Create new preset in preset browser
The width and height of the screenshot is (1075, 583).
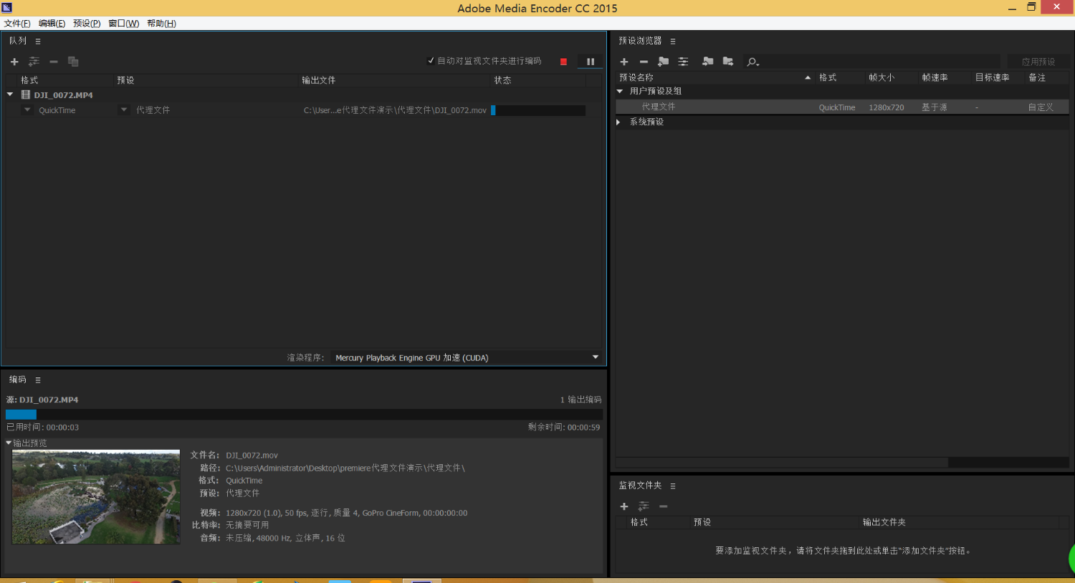pyautogui.click(x=624, y=62)
